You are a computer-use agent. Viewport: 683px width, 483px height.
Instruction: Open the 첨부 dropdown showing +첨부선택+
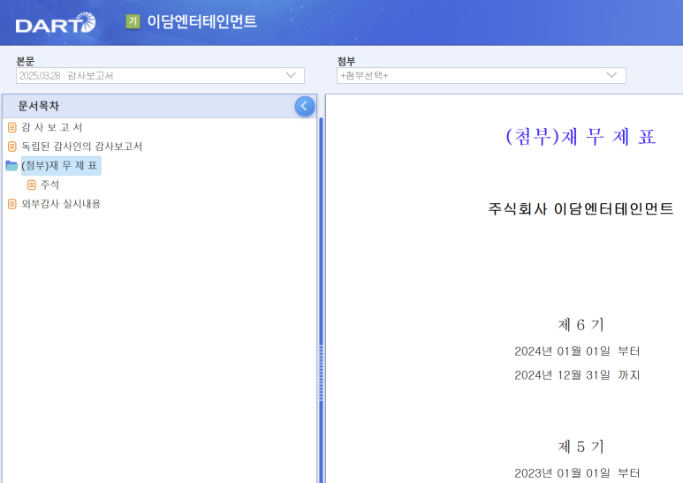tap(481, 76)
